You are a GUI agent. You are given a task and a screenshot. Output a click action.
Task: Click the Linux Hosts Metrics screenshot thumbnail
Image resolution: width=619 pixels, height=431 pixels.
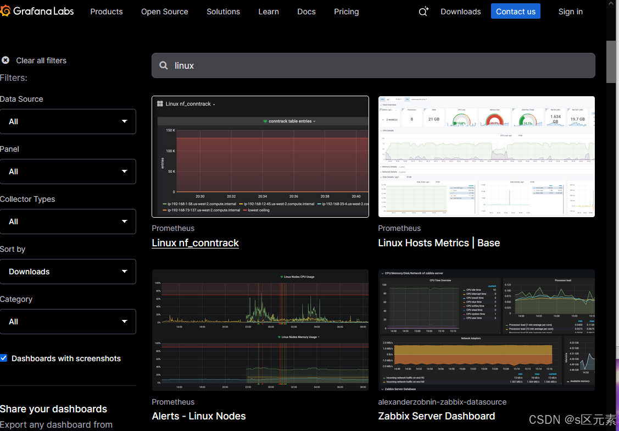(x=487, y=157)
